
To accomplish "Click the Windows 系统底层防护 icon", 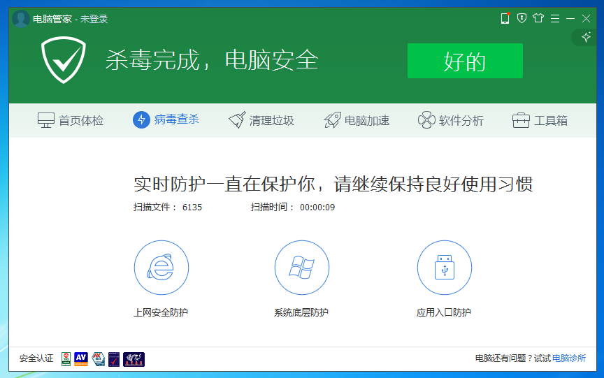I will pos(301,268).
